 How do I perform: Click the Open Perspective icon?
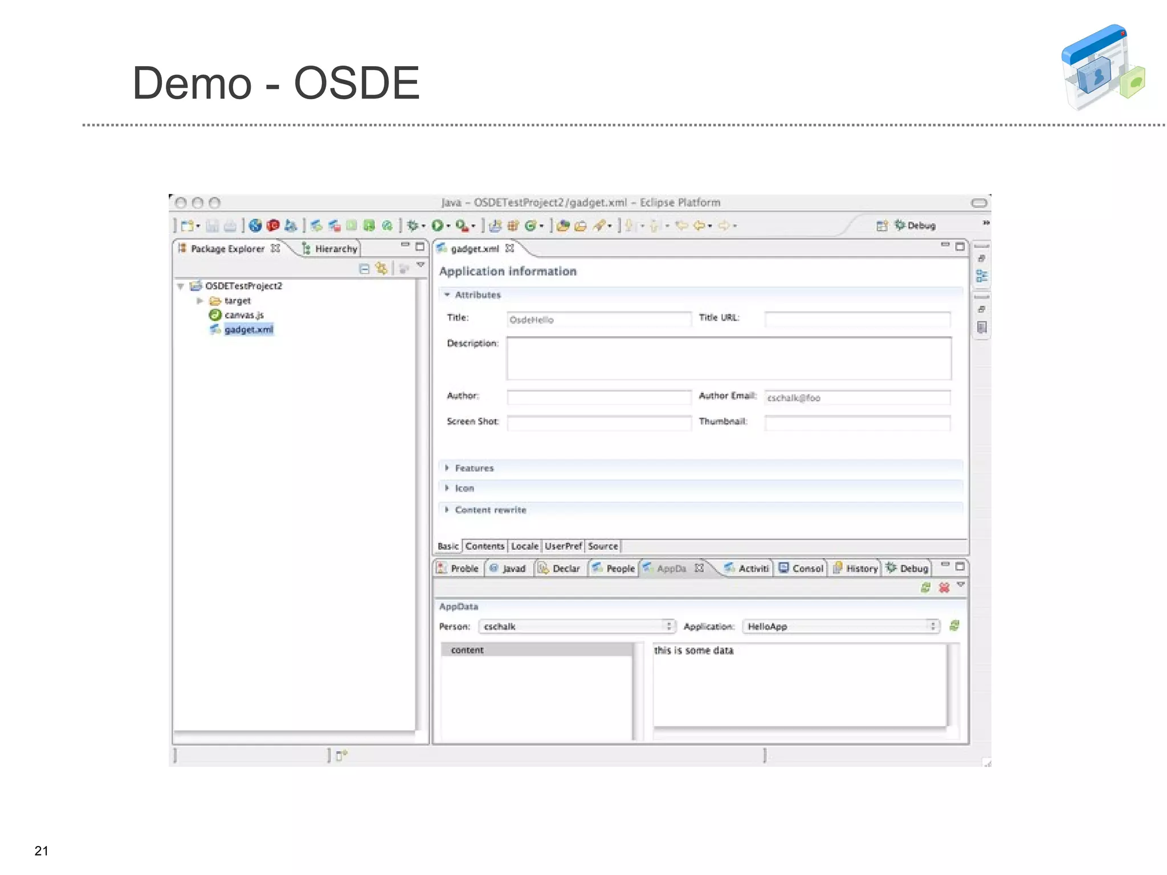882,226
